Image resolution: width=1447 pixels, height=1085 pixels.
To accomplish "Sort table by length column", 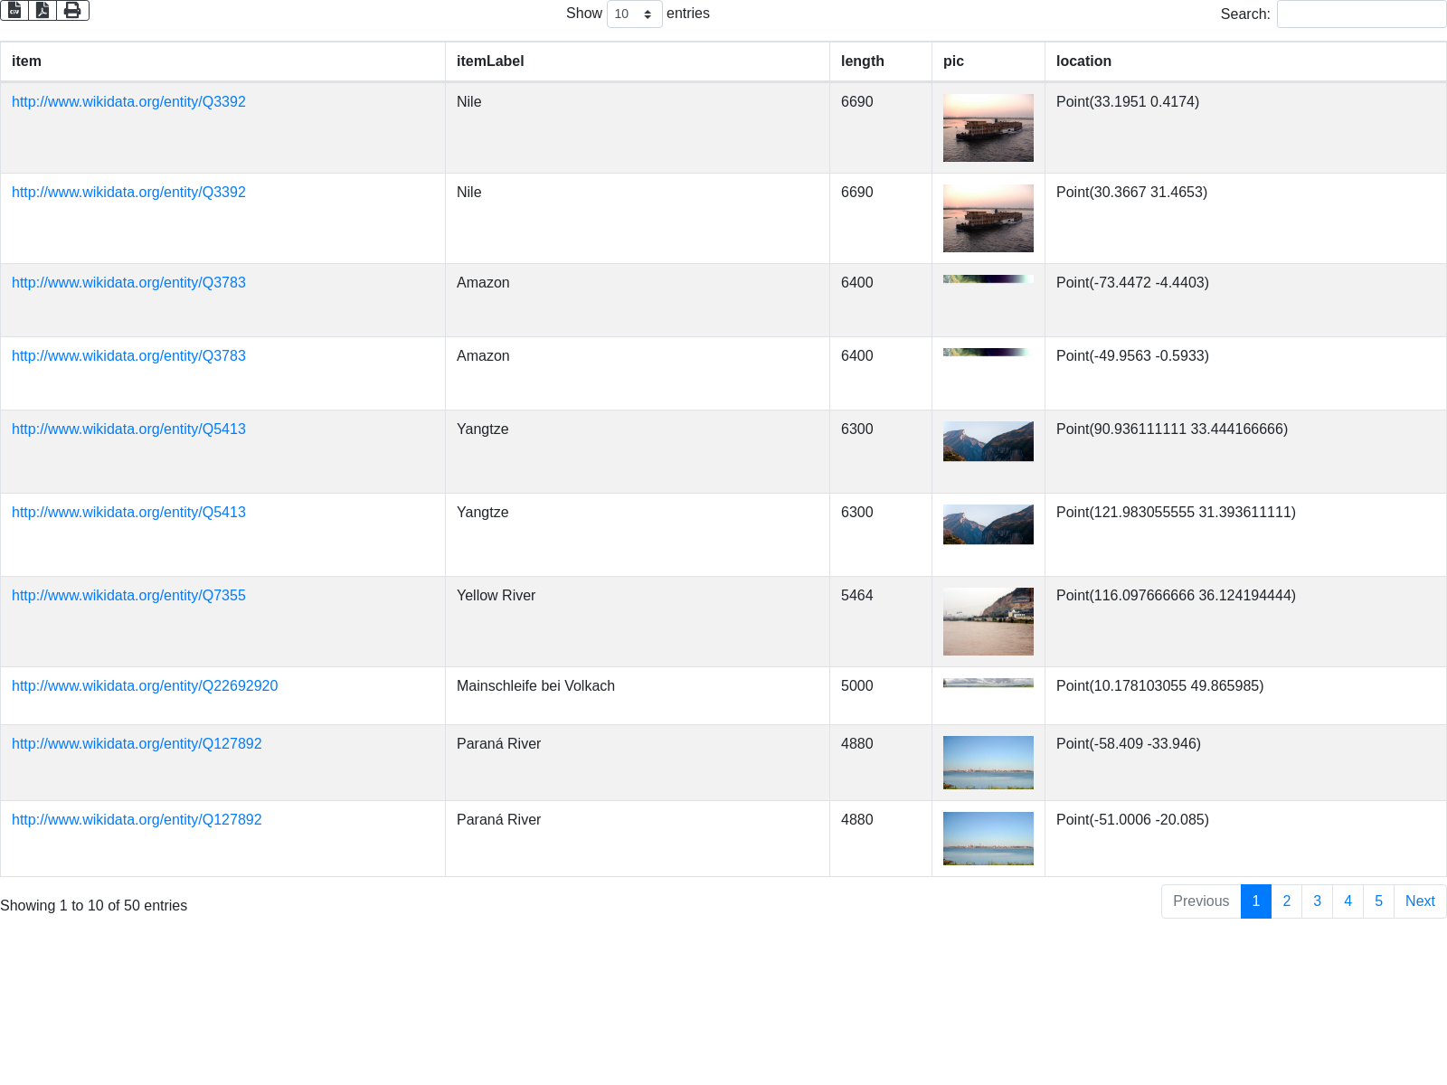I will pyautogui.click(x=862, y=61).
